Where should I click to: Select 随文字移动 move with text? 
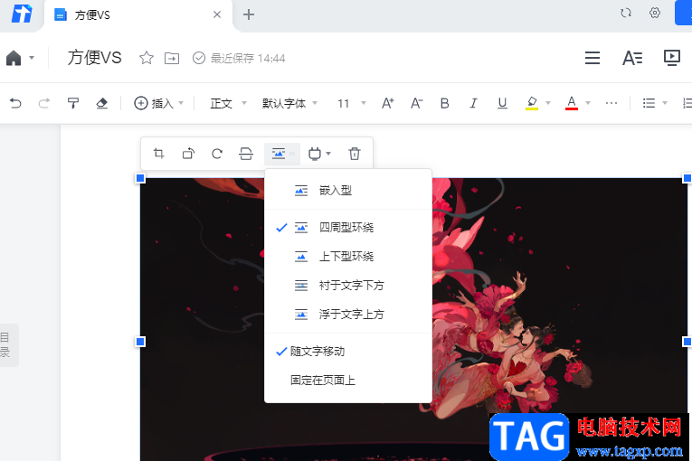pyautogui.click(x=347, y=352)
